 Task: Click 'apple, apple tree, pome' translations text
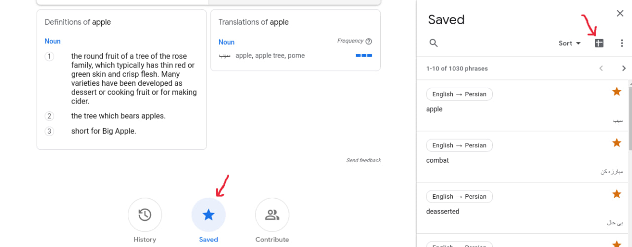270,56
